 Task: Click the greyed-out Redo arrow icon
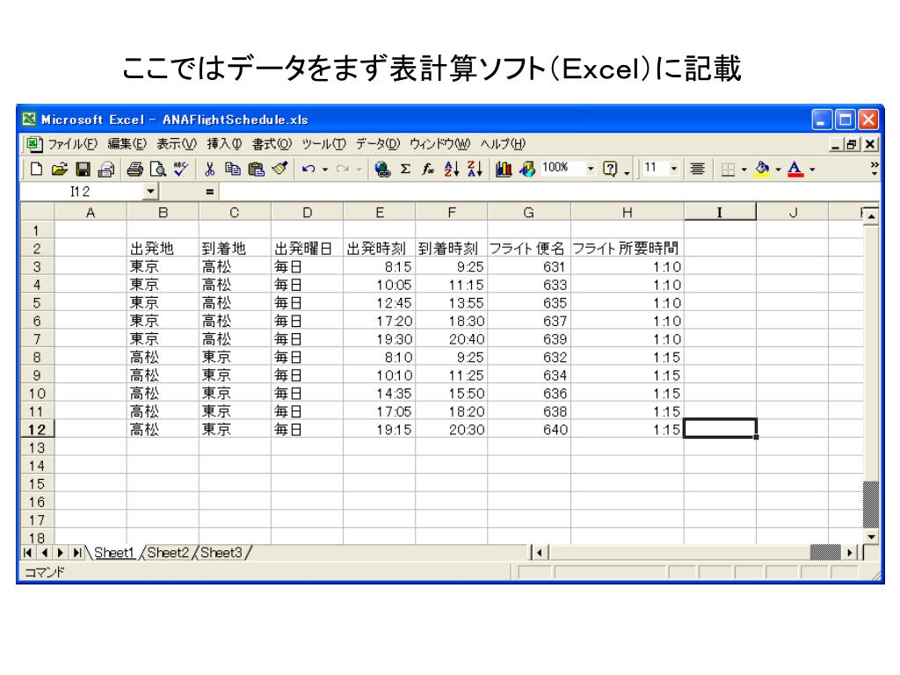click(343, 169)
